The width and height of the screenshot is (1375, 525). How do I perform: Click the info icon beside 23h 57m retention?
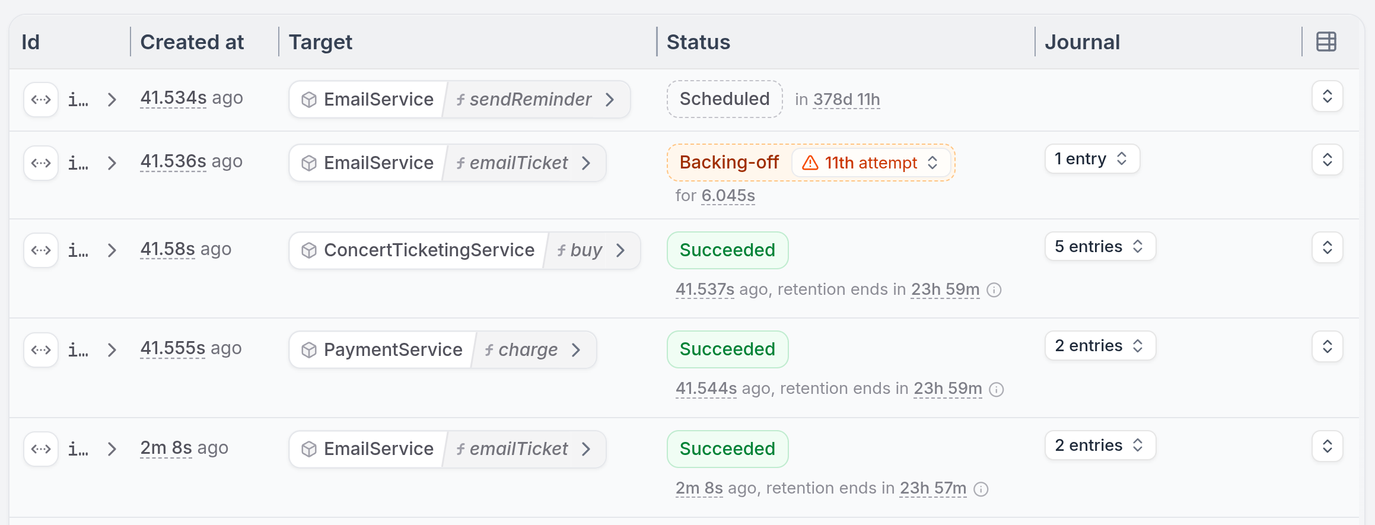[x=981, y=489]
